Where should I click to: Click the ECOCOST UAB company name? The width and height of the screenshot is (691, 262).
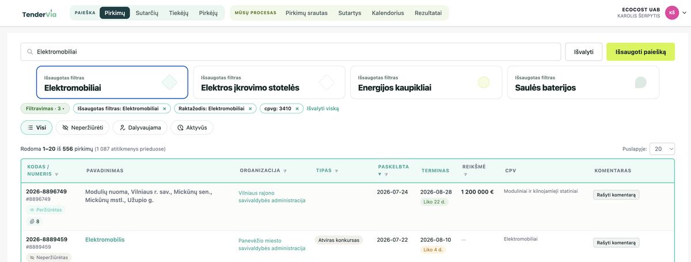(x=641, y=9)
